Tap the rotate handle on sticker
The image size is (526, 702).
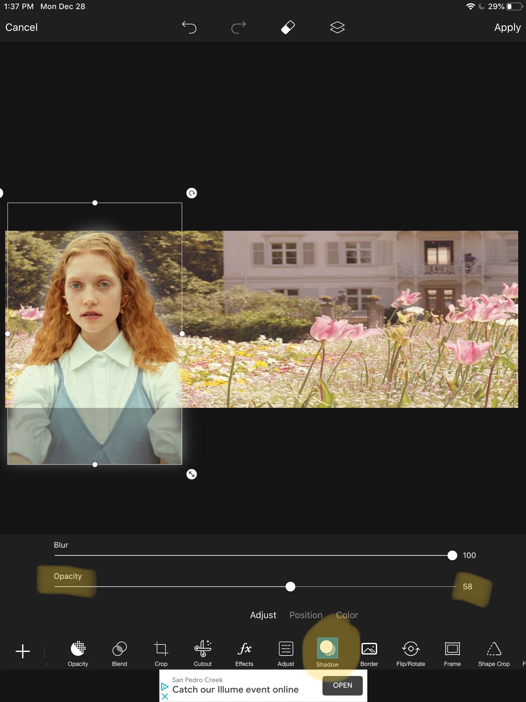192,193
